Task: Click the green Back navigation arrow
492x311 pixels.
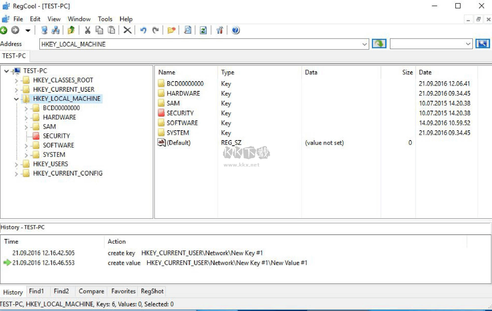Action: click(x=4, y=30)
